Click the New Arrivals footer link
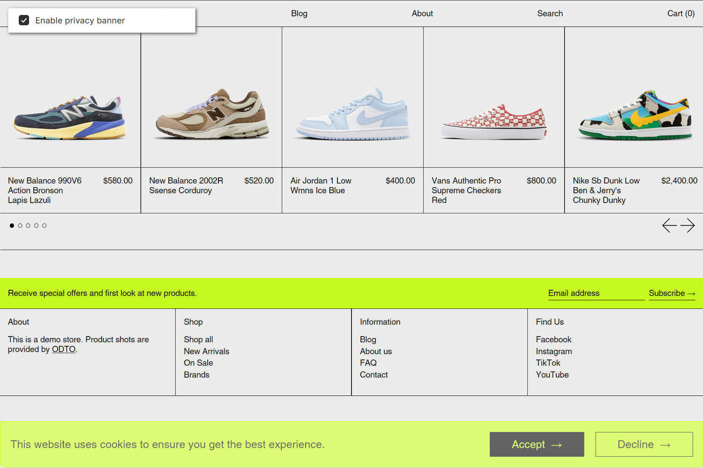Viewport: 703px width, 468px height. click(207, 351)
